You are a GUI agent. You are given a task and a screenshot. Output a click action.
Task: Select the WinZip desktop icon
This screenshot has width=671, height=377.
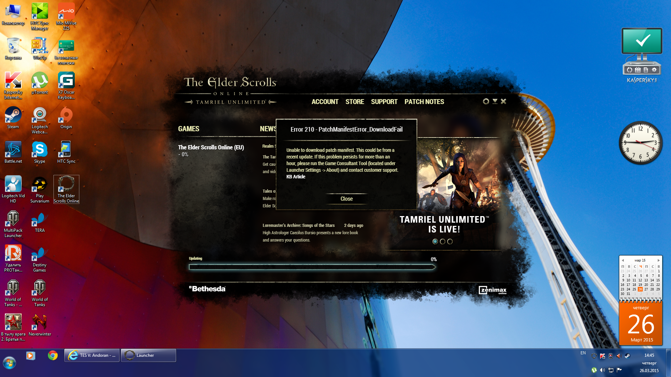click(x=40, y=49)
